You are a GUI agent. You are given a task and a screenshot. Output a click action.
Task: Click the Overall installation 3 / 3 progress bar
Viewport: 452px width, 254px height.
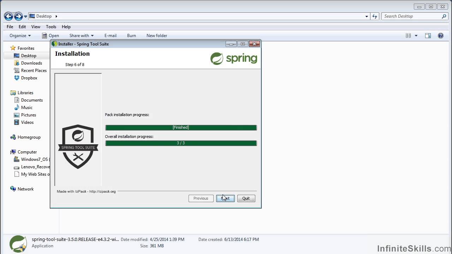tap(181, 143)
